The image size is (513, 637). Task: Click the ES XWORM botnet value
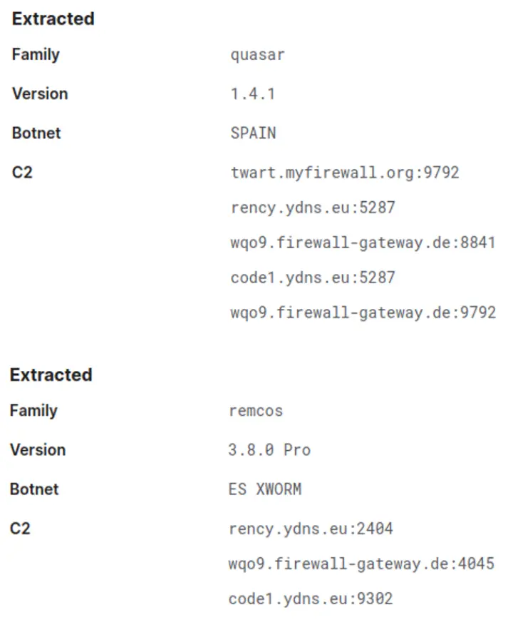tap(265, 489)
